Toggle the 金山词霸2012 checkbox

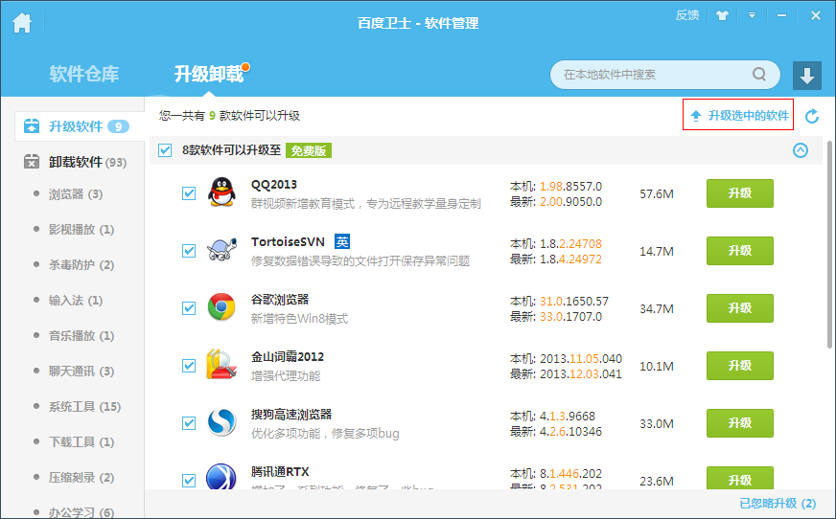[189, 366]
